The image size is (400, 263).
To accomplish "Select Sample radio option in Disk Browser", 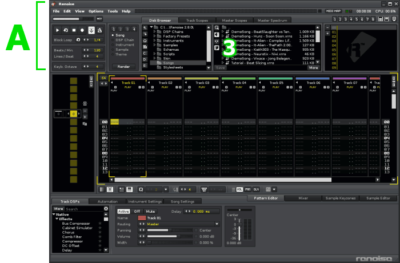I will (120, 50).
